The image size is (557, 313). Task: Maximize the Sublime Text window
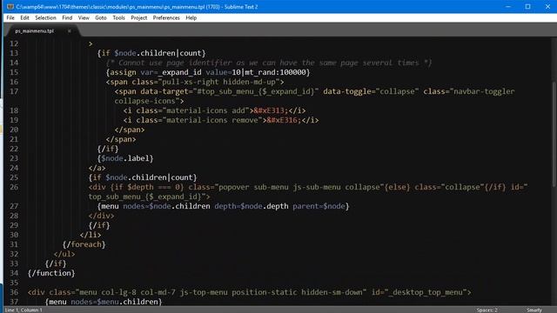(528, 6)
